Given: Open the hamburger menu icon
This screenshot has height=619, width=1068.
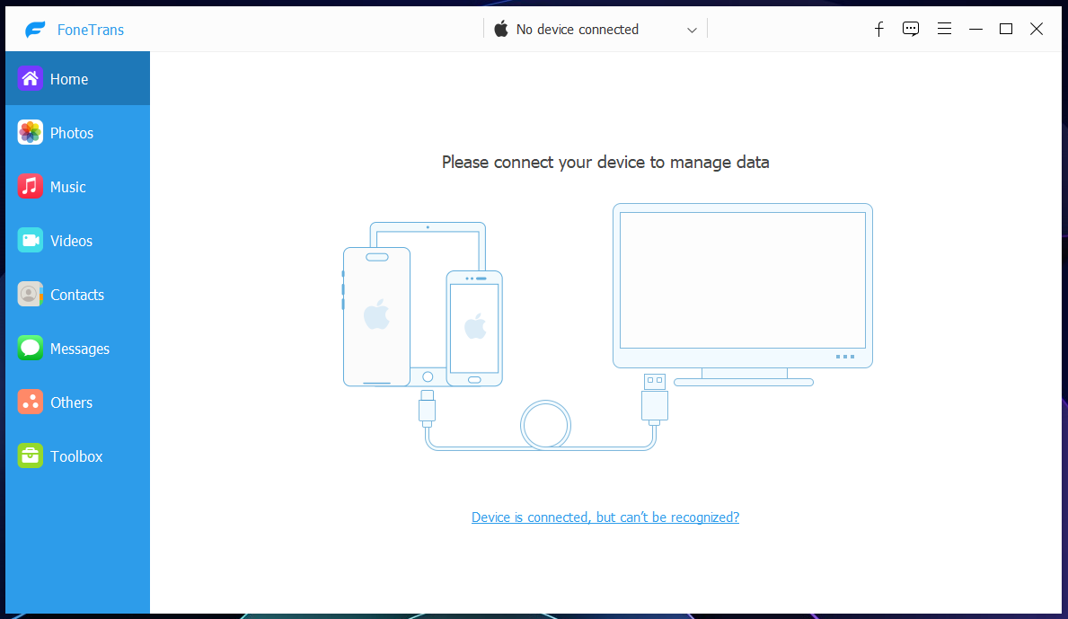Looking at the screenshot, I should (x=944, y=29).
